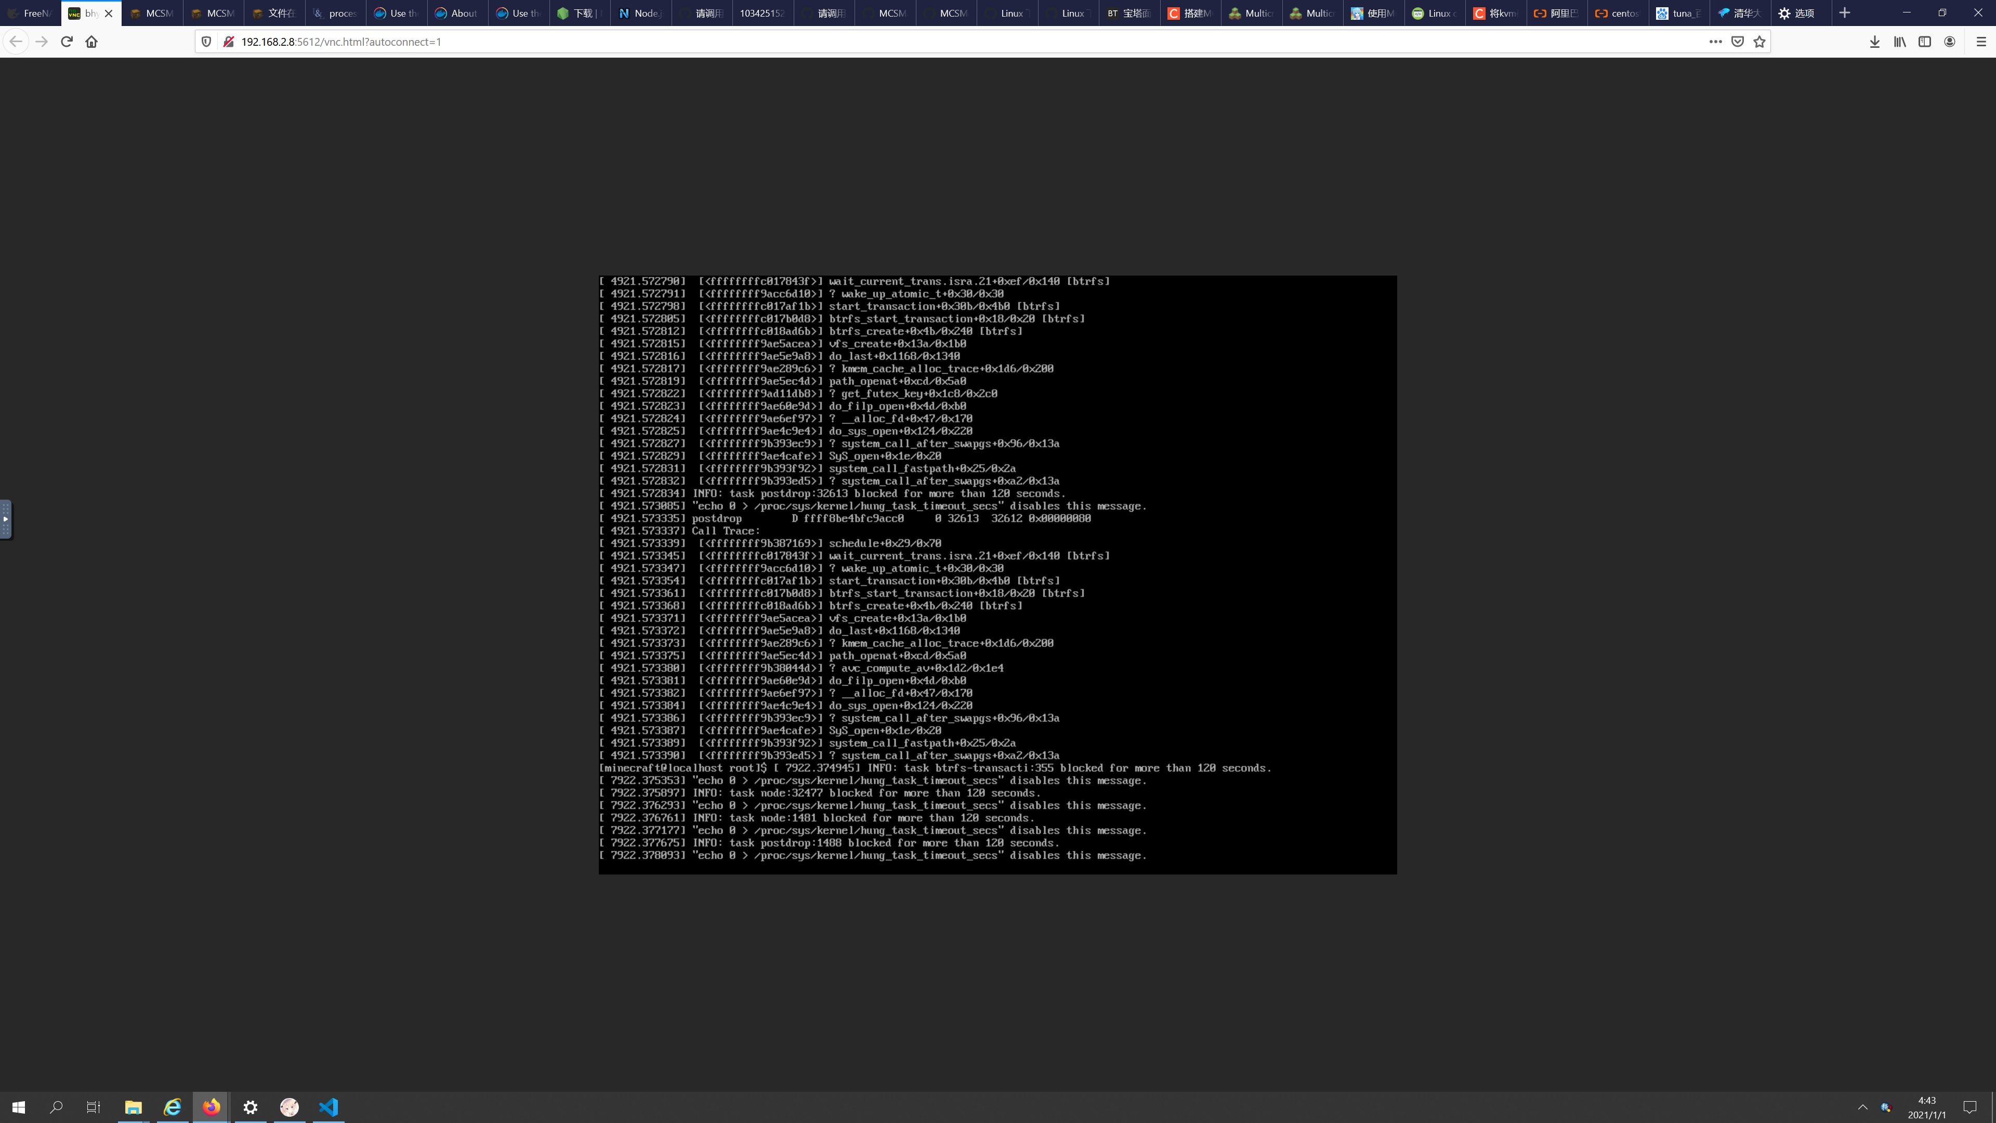Open the Library icon in the toolbar
The height and width of the screenshot is (1123, 1996).
tap(1899, 42)
